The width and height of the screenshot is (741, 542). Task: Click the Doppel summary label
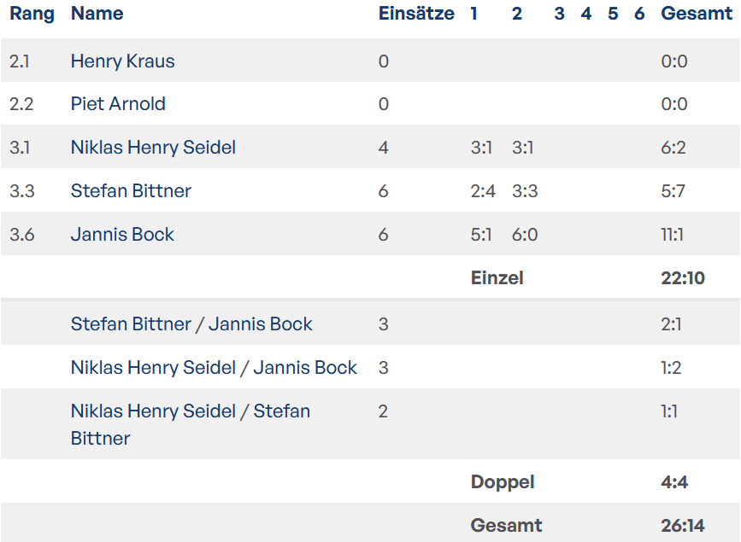pos(503,482)
